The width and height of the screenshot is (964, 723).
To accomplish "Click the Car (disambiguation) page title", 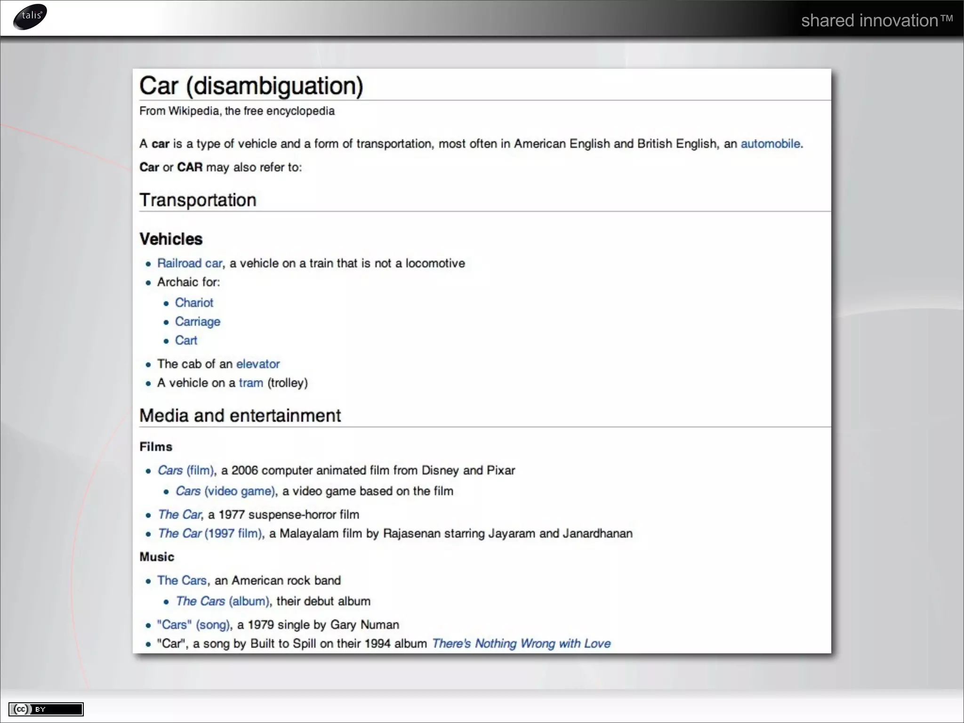I will 251,86.
